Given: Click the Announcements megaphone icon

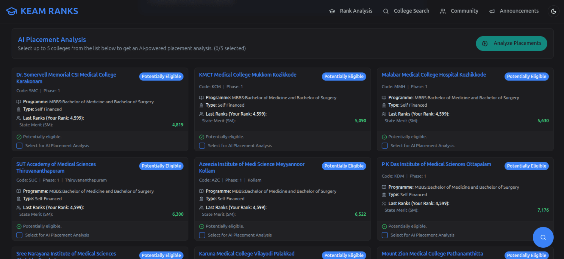Looking at the screenshot, I should tap(492, 11).
